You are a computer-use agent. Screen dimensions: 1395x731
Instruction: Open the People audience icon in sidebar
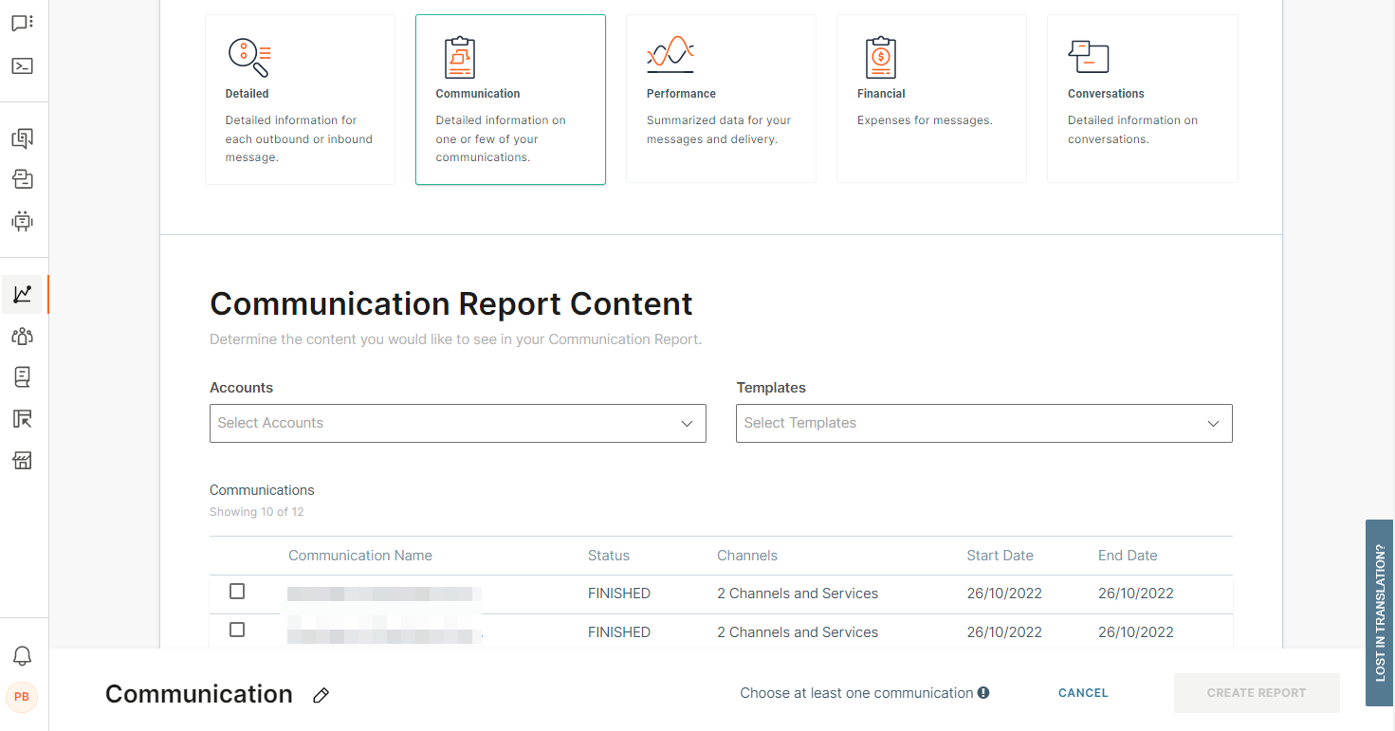click(x=22, y=336)
